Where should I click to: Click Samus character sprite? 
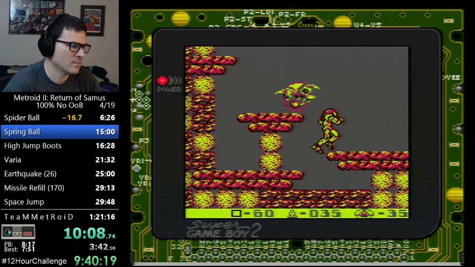tap(328, 131)
